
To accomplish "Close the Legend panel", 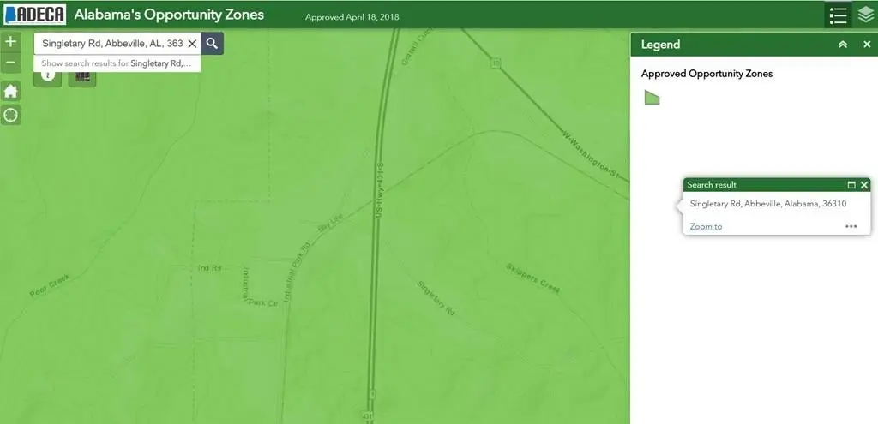I will (867, 45).
